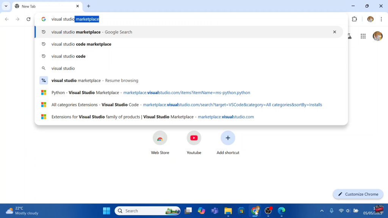The width and height of the screenshot is (388, 218).
Task: Click the volume speaker tray icon
Action: (348, 211)
